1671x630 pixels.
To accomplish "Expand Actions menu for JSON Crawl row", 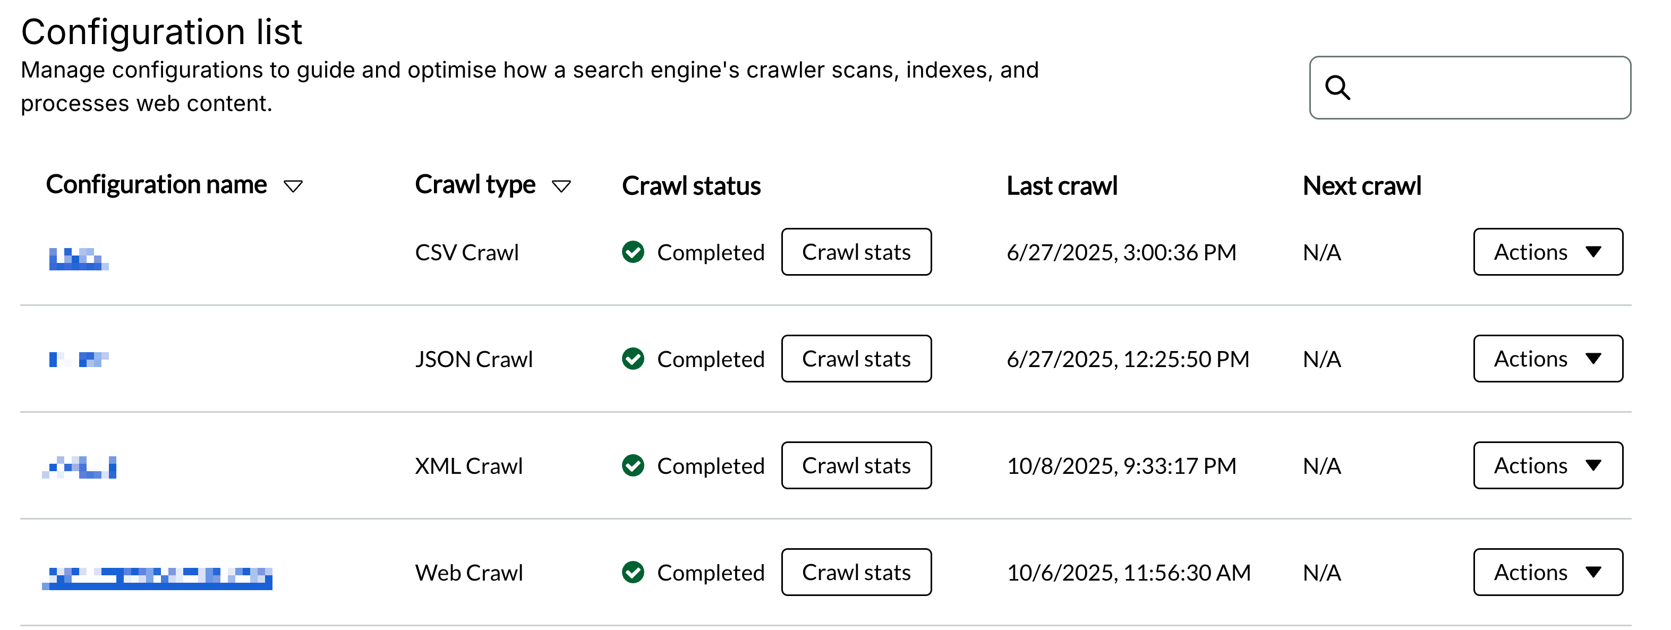I will coord(1547,359).
